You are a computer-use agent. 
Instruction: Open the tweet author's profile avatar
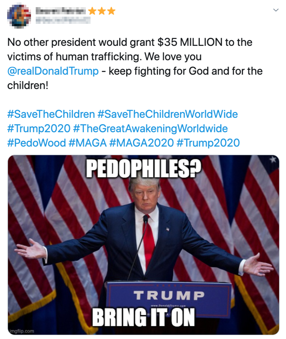(x=19, y=16)
